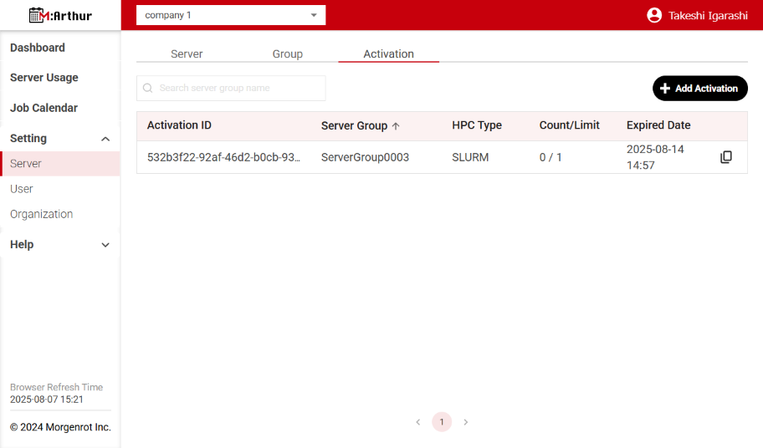Expand the Help section
Viewport: 763px width, 448px height.
pyautogui.click(x=105, y=245)
